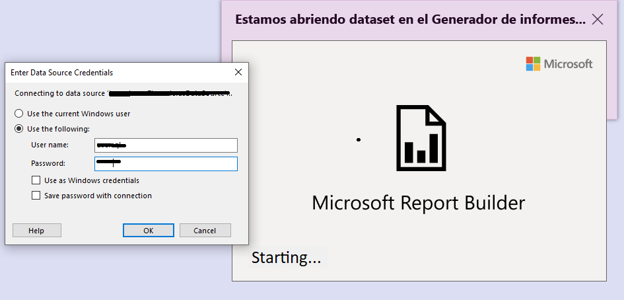624x300 pixels.
Task: Click the 'Microsoft Report Builder' title text
Action: [418, 203]
